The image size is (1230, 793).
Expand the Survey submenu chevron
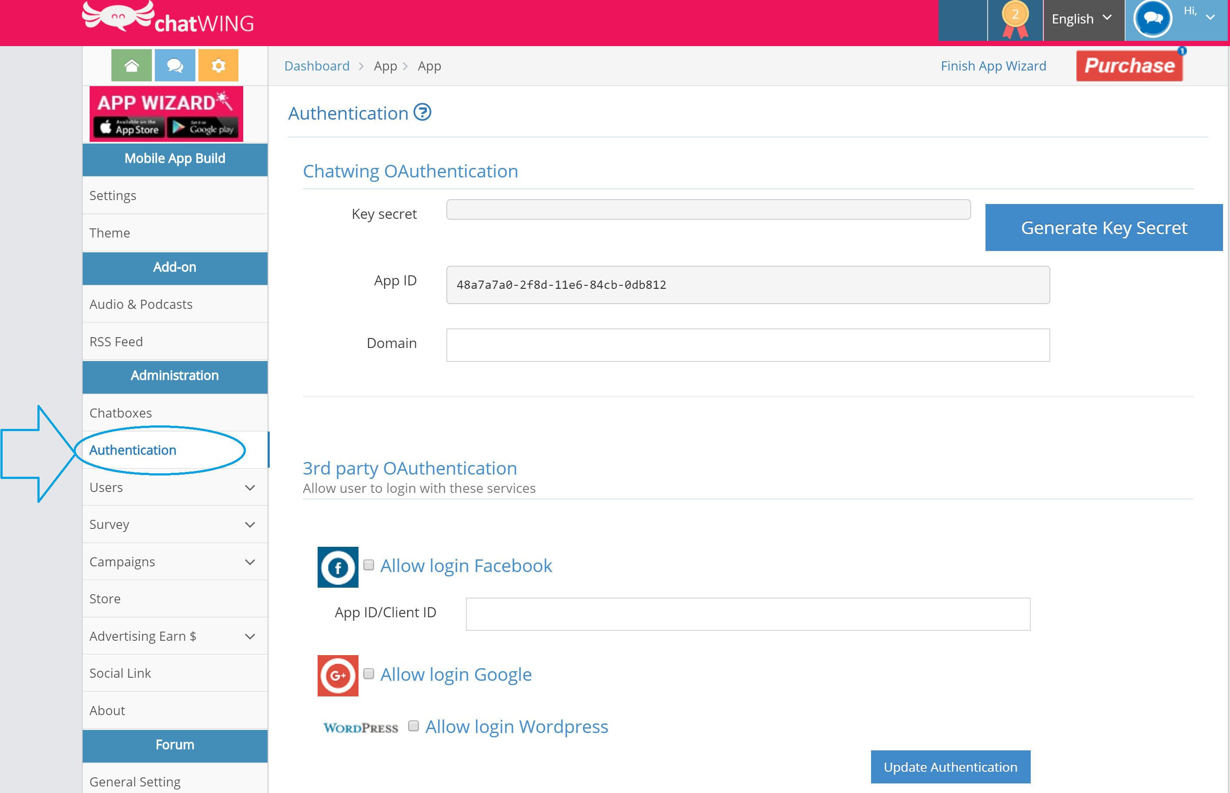click(250, 525)
